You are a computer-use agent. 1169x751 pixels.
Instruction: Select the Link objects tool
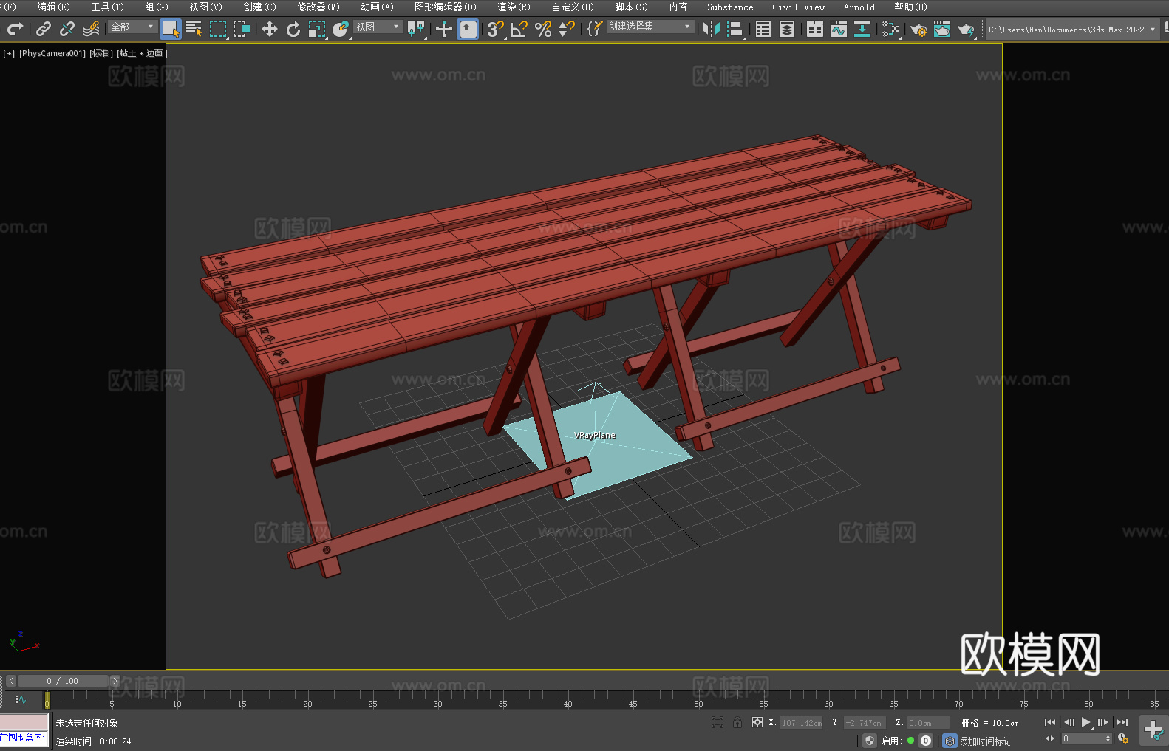[44, 29]
